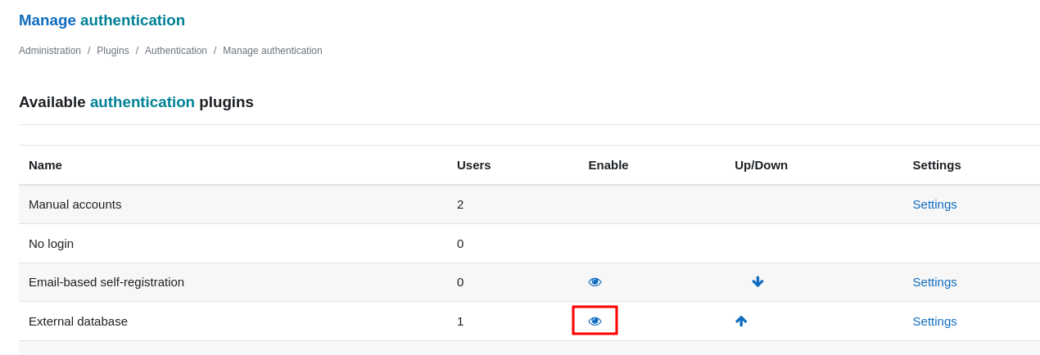
Task: Open the Authentication breadcrumb item
Action: pyautogui.click(x=176, y=51)
